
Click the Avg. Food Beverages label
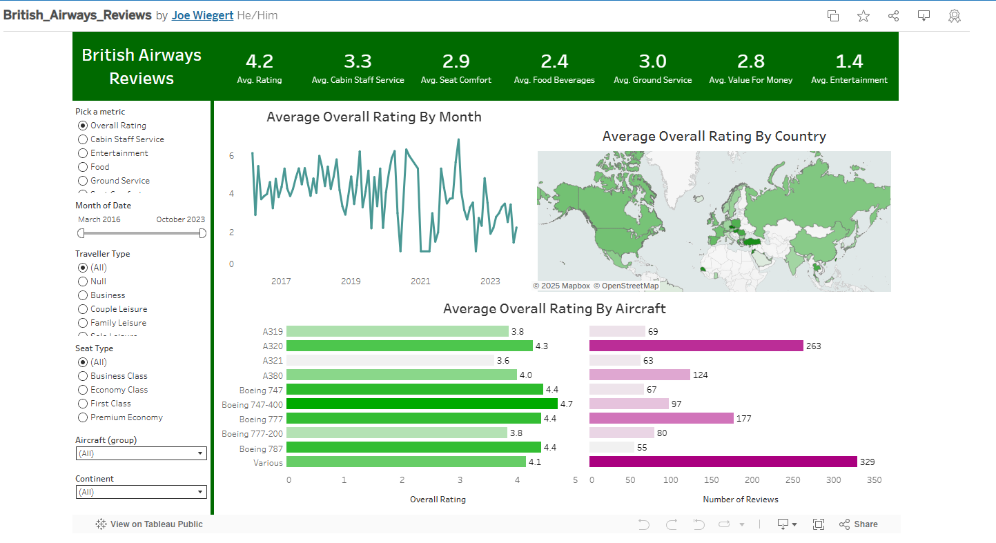tap(554, 80)
